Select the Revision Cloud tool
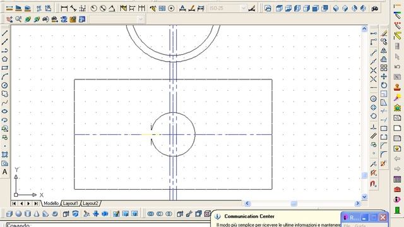Viewport: 404px width, 227px height. click(4, 94)
